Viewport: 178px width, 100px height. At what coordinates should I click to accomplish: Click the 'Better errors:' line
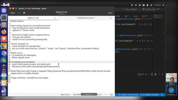pos(17,53)
